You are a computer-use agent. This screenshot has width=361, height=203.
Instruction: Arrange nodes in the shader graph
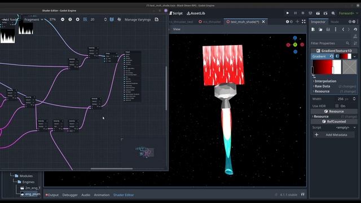tap(119, 20)
